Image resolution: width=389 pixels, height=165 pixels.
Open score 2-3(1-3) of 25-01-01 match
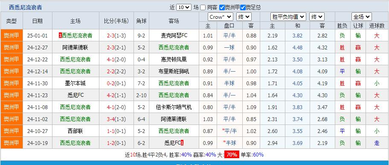tap(116, 35)
